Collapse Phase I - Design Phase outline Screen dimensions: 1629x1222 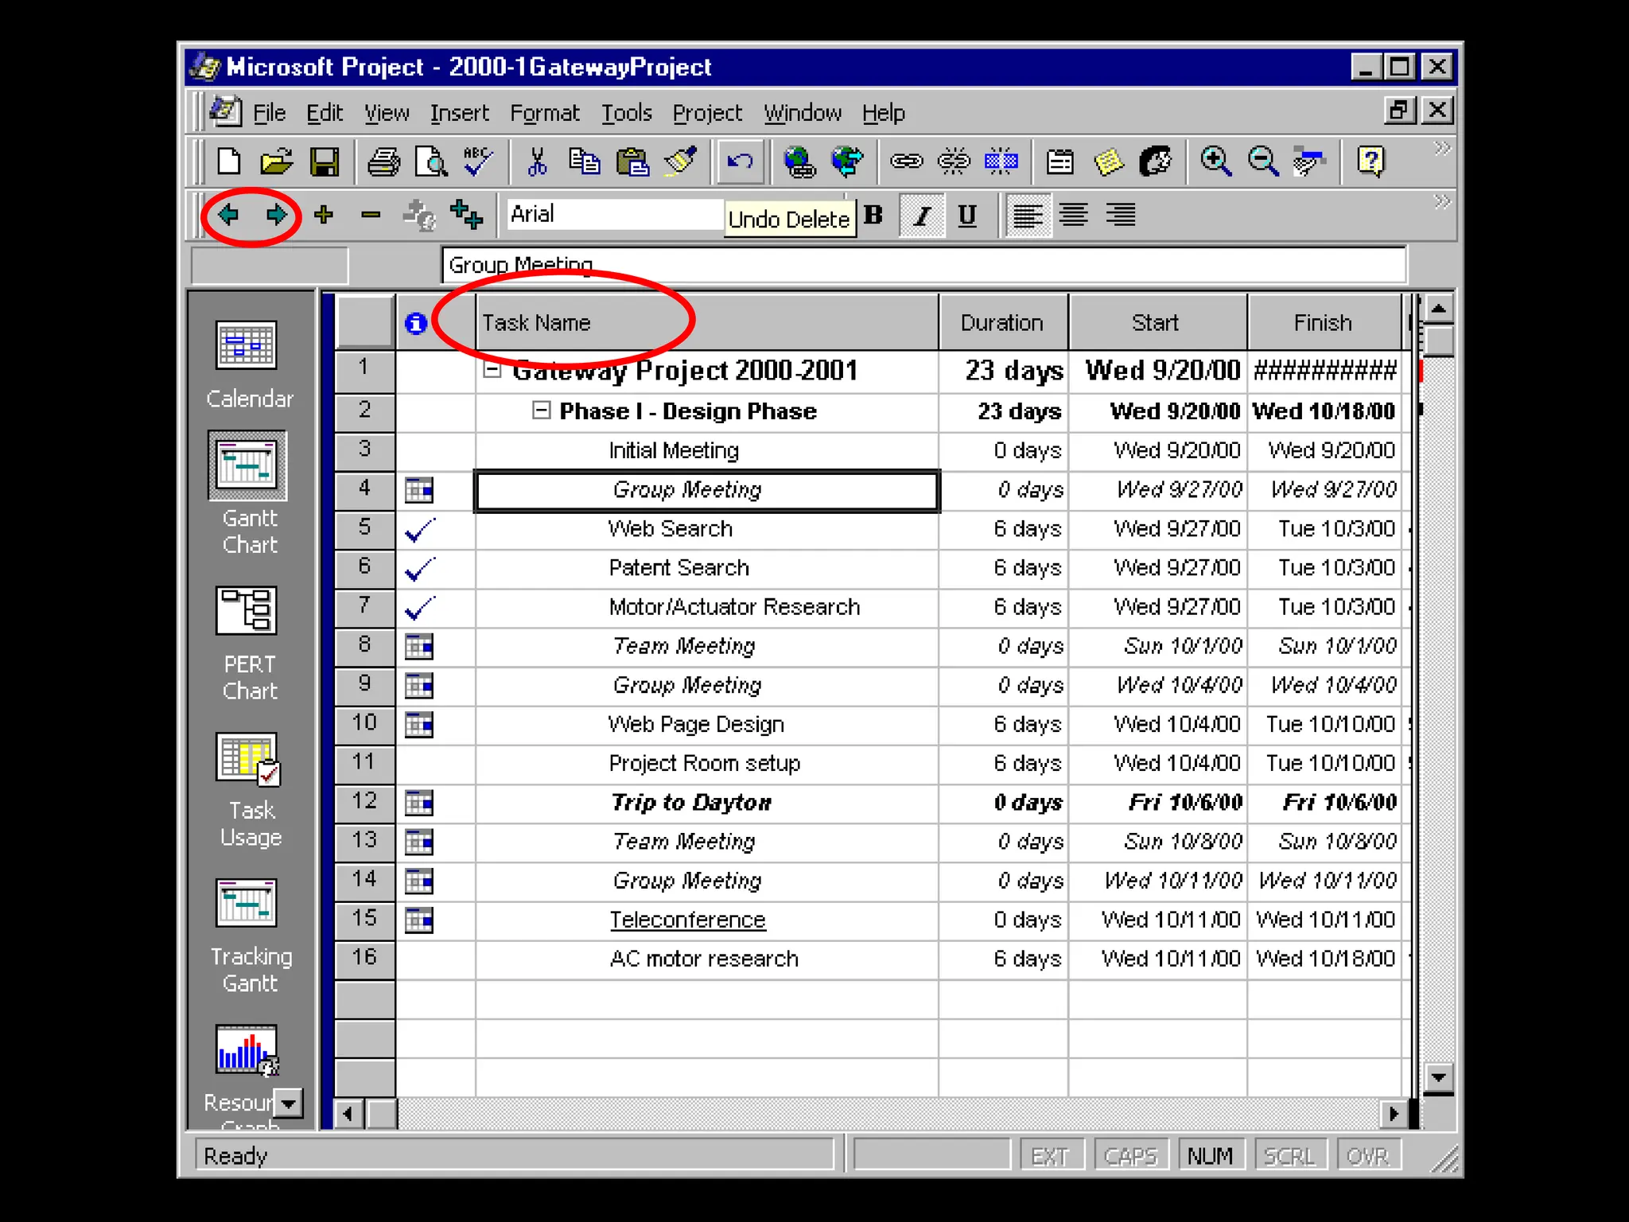click(x=541, y=411)
